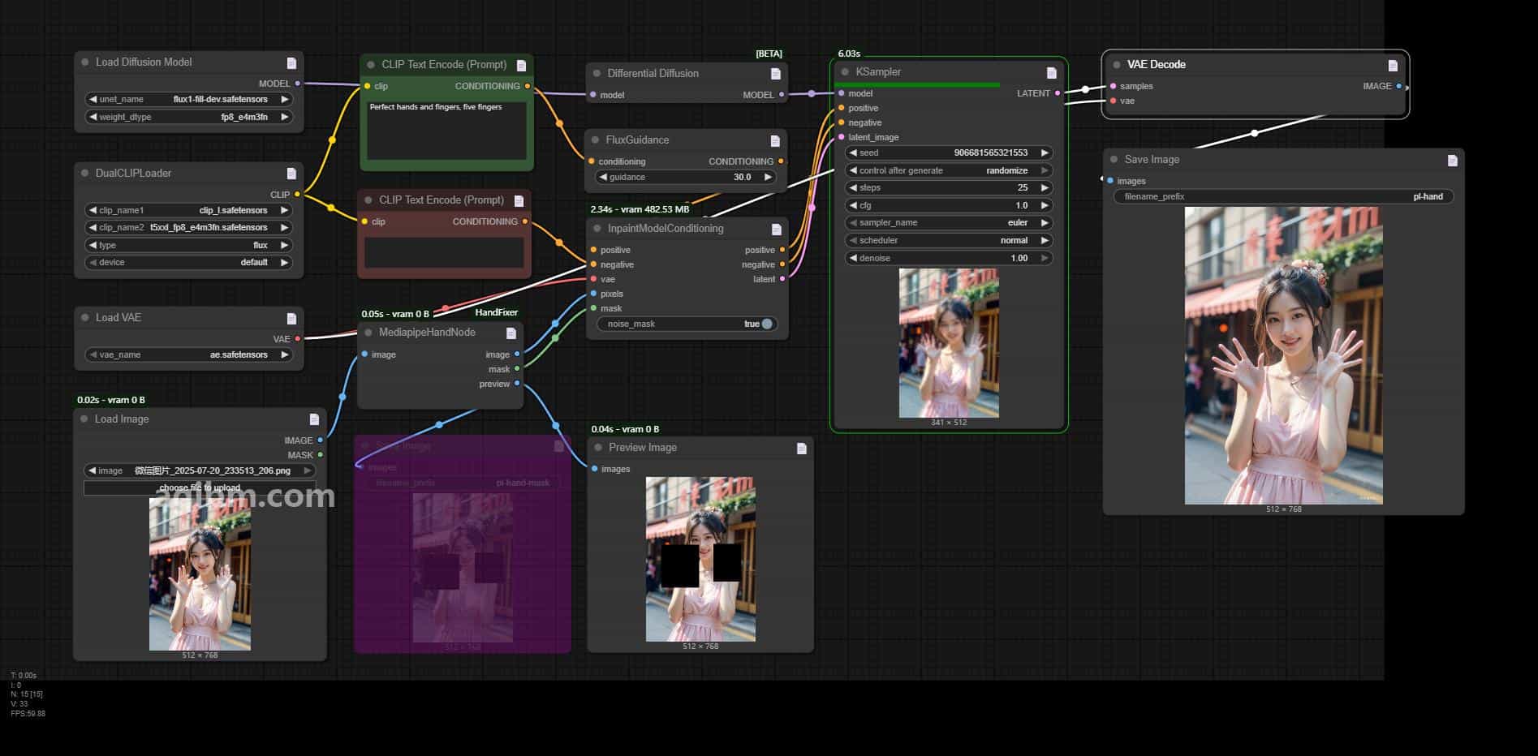Open the scheduler dropdown set to normal
This screenshot has width=1538, height=756.
pos(948,240)
